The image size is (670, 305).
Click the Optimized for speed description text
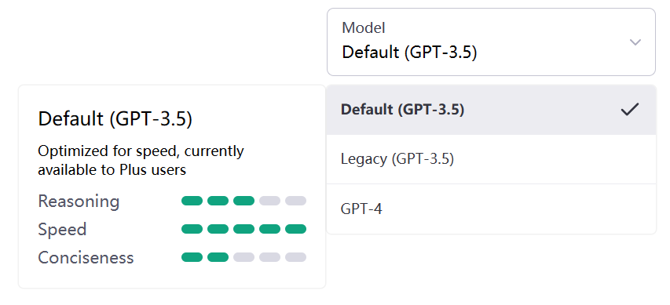[141, 161]
